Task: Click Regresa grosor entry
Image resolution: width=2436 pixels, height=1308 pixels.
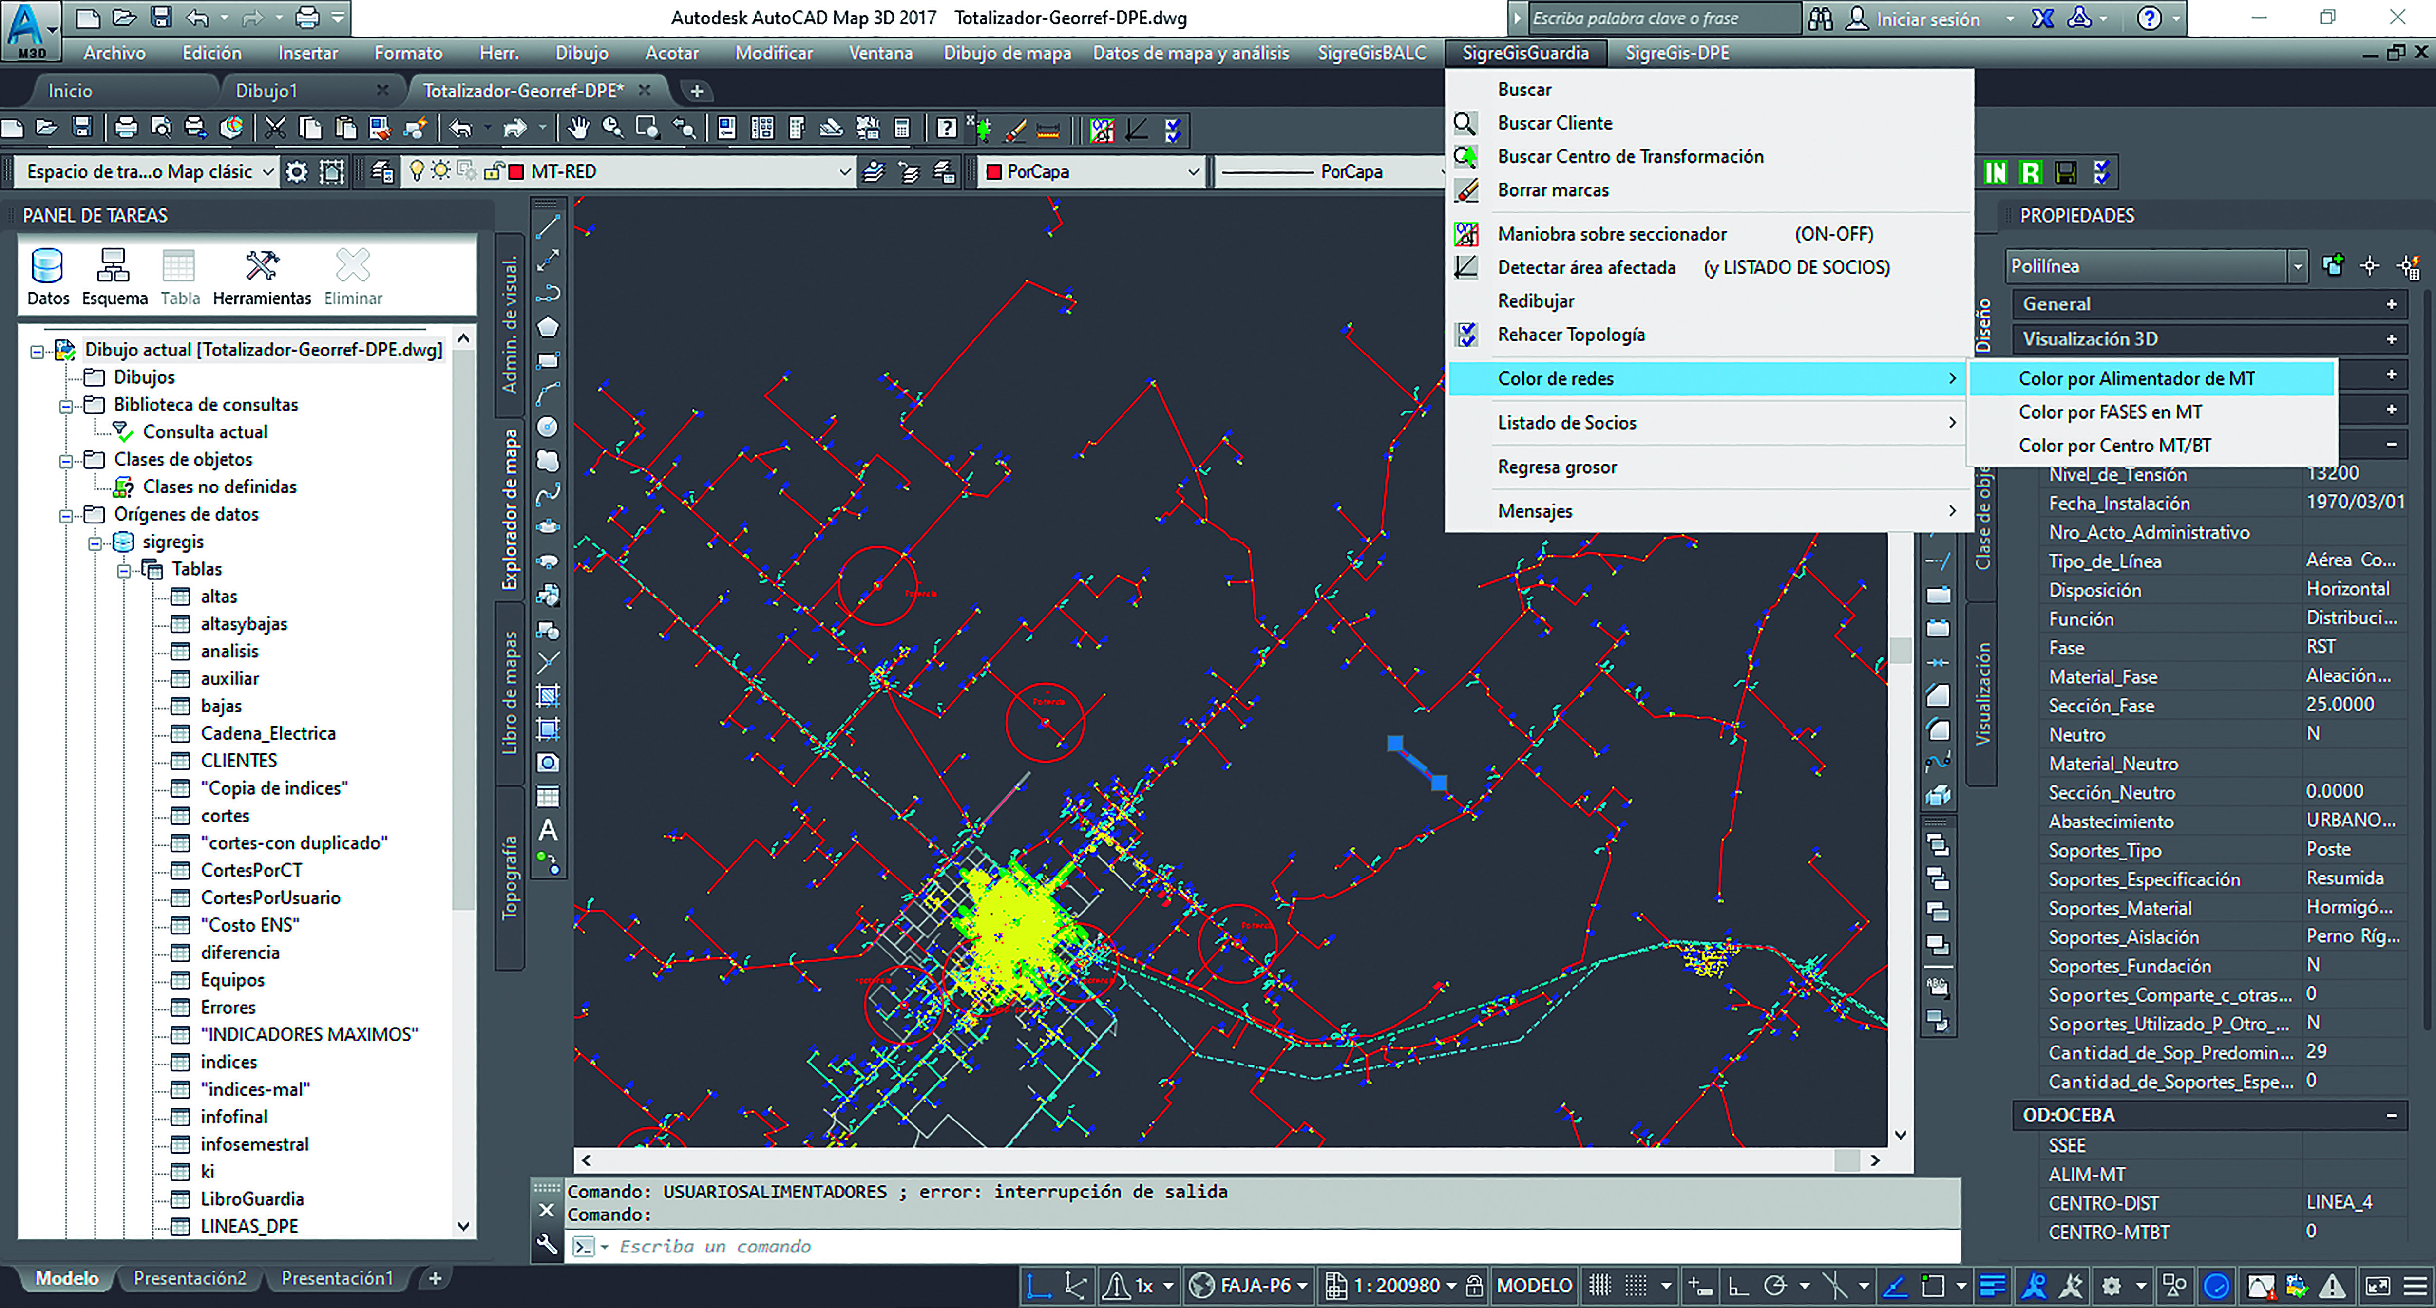Action: pos(1708,467)
